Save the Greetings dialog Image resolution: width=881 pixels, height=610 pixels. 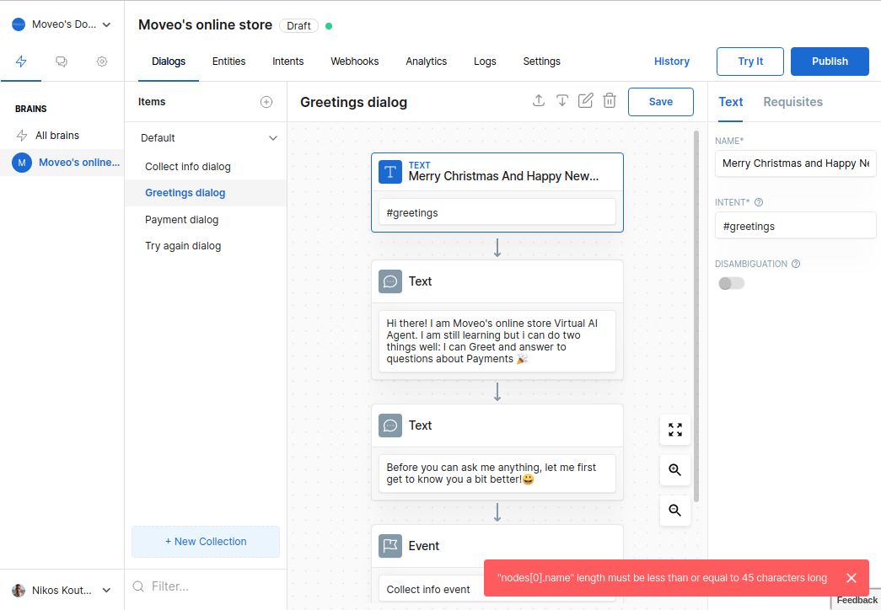(x=661, y=102)
